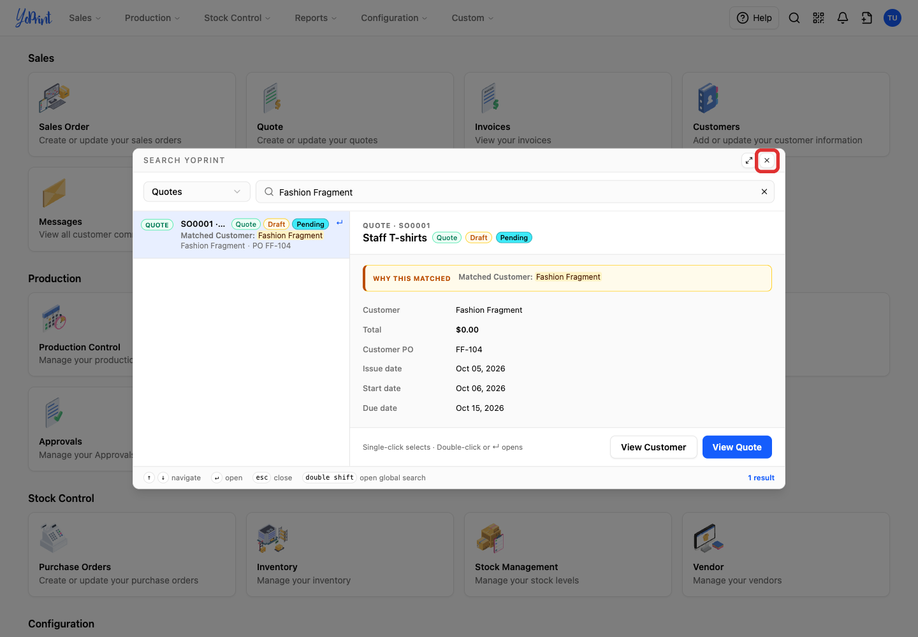Click the Staff T-shirts quote title
This screenshot has height=637, width=918.
tap(395, 238)
